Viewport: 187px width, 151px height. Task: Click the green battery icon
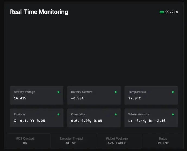(x=162, y=12)
